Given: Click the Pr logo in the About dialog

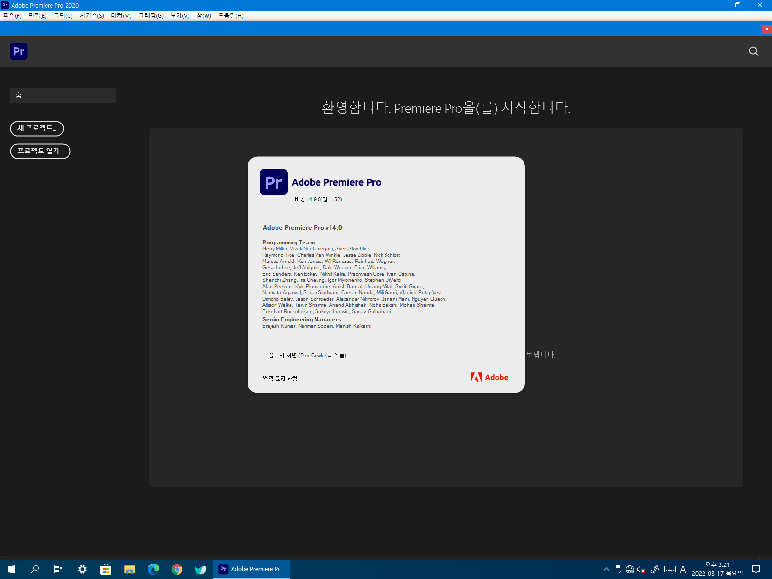Looking at the screenshot, I should [x=274, y=182].
